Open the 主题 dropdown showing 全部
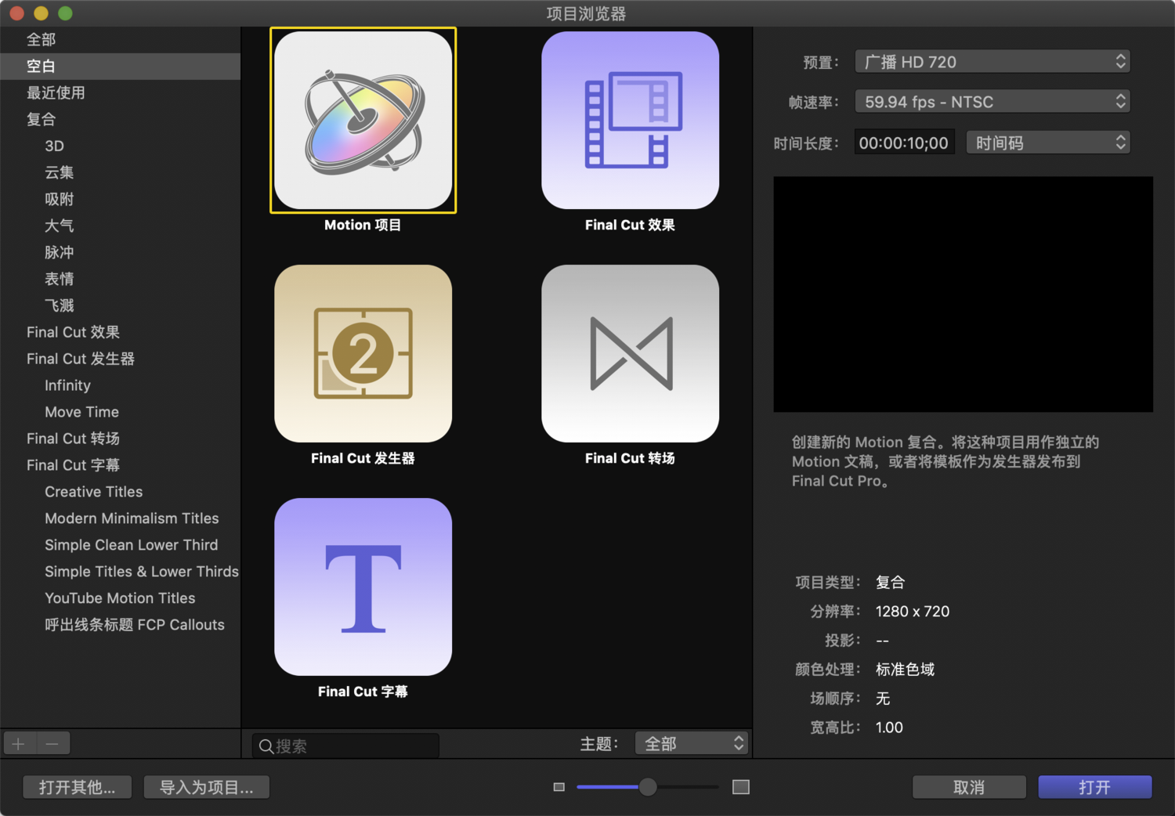Screen dimensions: 1175x816 (x=692, y=743)
